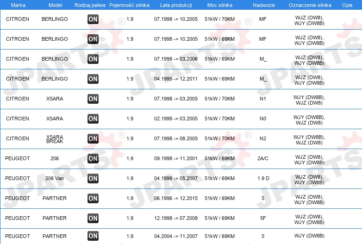Click the Oznaczenie silnika column header
The width and height of the screenshot is (362, 244).
click(310, 5)
